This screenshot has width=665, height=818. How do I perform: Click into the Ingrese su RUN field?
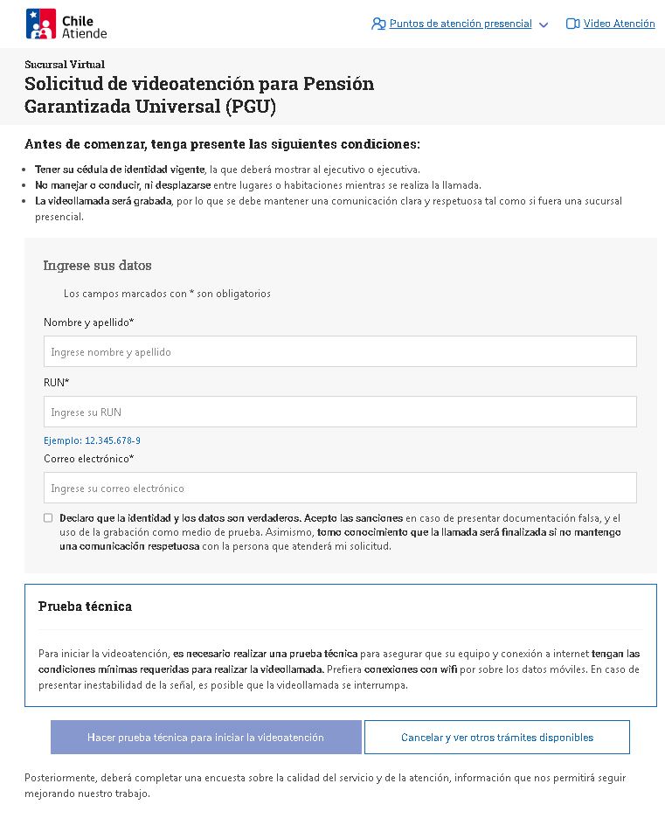(340, 412)
